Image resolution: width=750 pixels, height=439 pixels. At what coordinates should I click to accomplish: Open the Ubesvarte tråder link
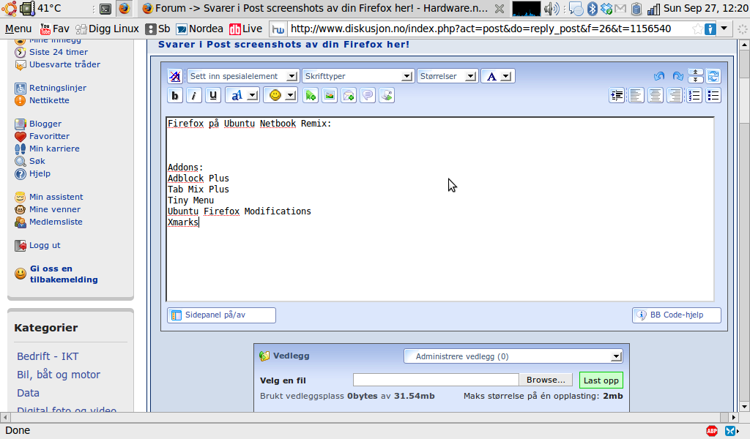pos(64,64)
